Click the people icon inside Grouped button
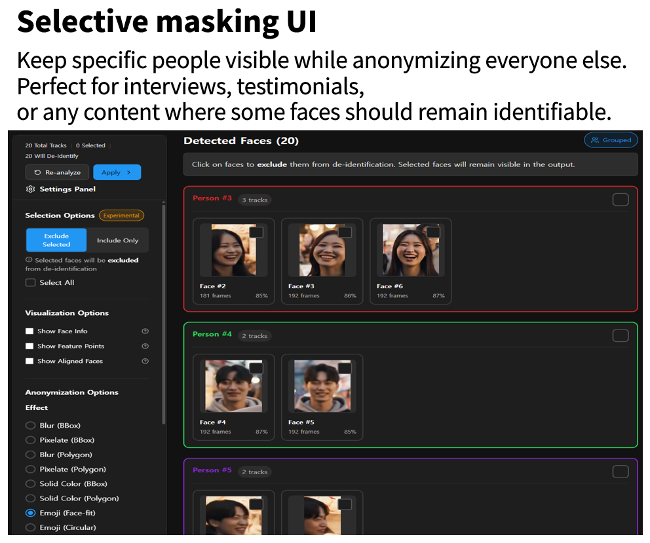This screenshot has width=650, height=543. click(x=595, y=140)
